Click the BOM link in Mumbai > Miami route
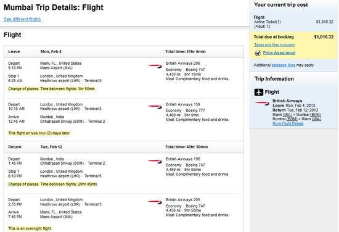The width and height of the screenshot is (339, 232). coord(292,119)
